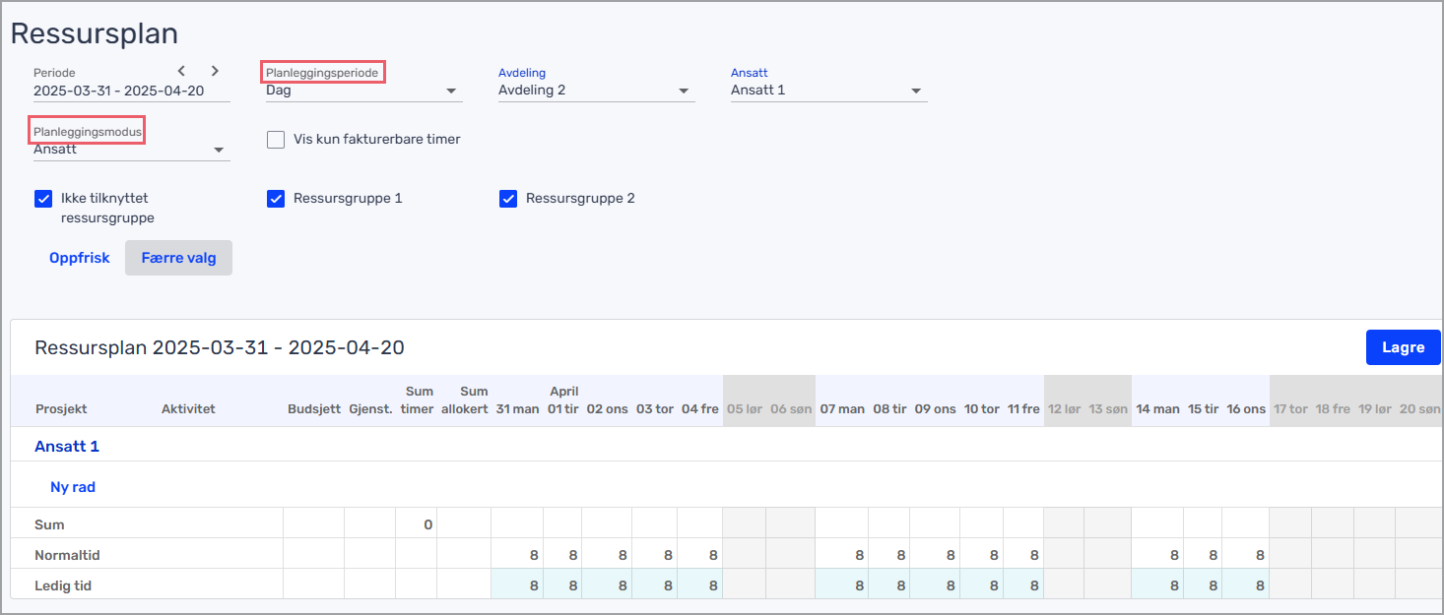Click the 02 ons day header
The width and height of the screenshot is (1444, 615).
click(x=608, y=409)
